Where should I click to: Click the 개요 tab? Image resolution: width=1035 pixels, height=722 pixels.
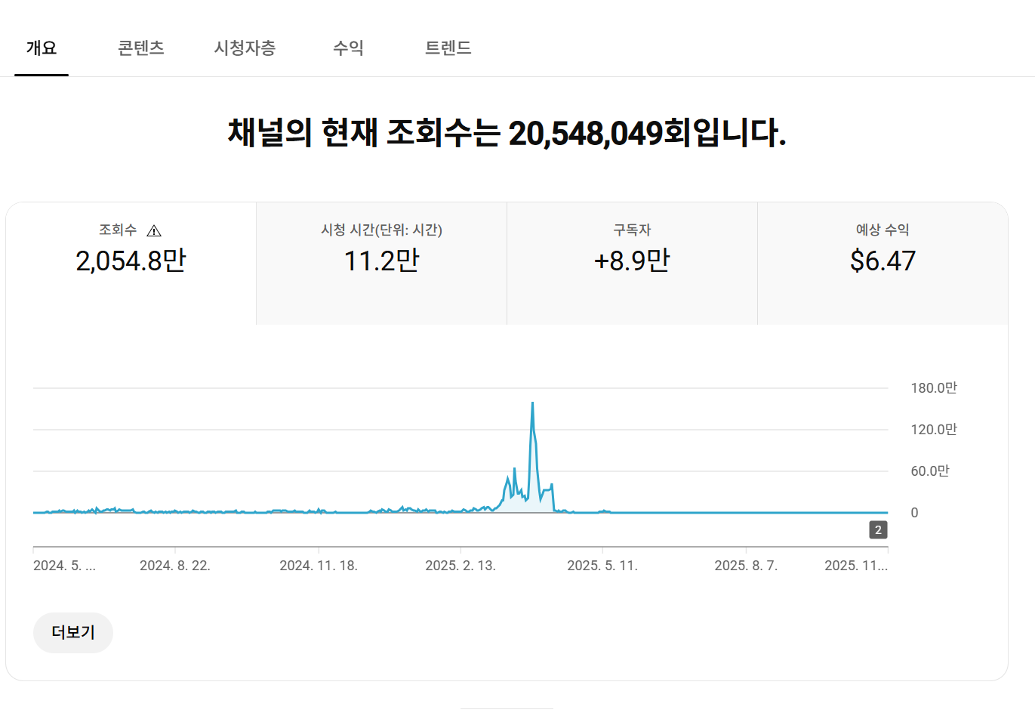(x=42, y=48)
